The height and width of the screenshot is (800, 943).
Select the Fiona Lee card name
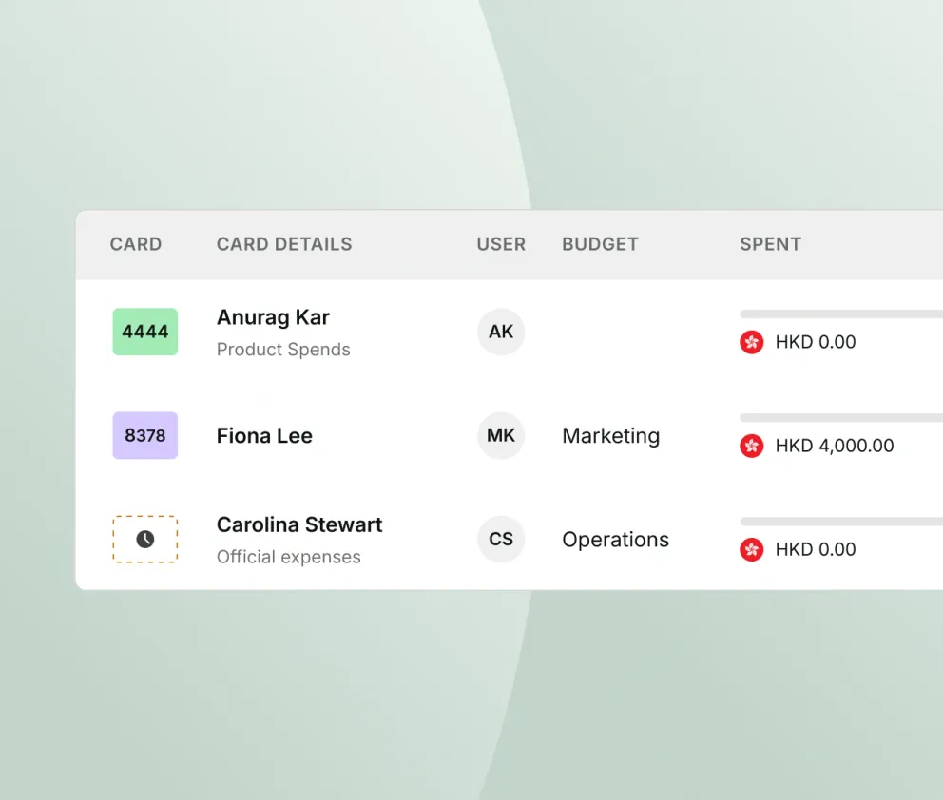click(x=264, y=436)
